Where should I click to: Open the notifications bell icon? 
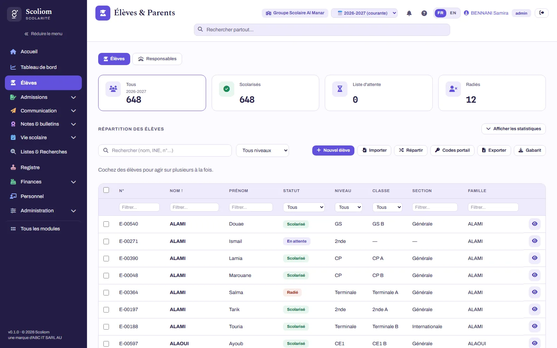(x=409, y=13)
